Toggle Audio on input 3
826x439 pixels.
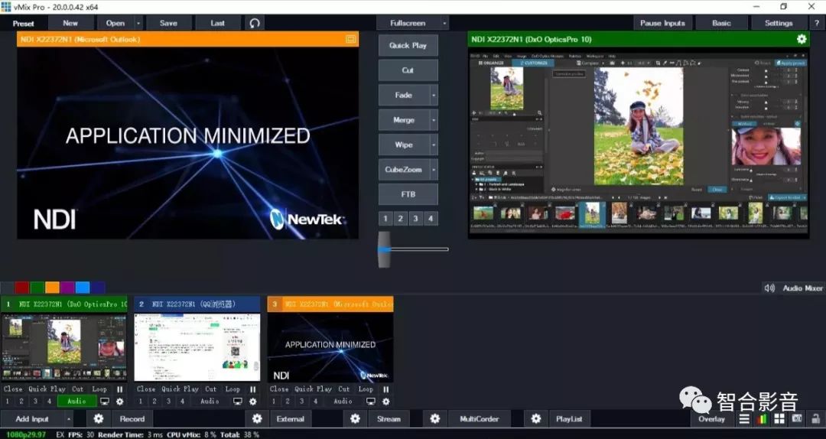[x=343, y=402]
